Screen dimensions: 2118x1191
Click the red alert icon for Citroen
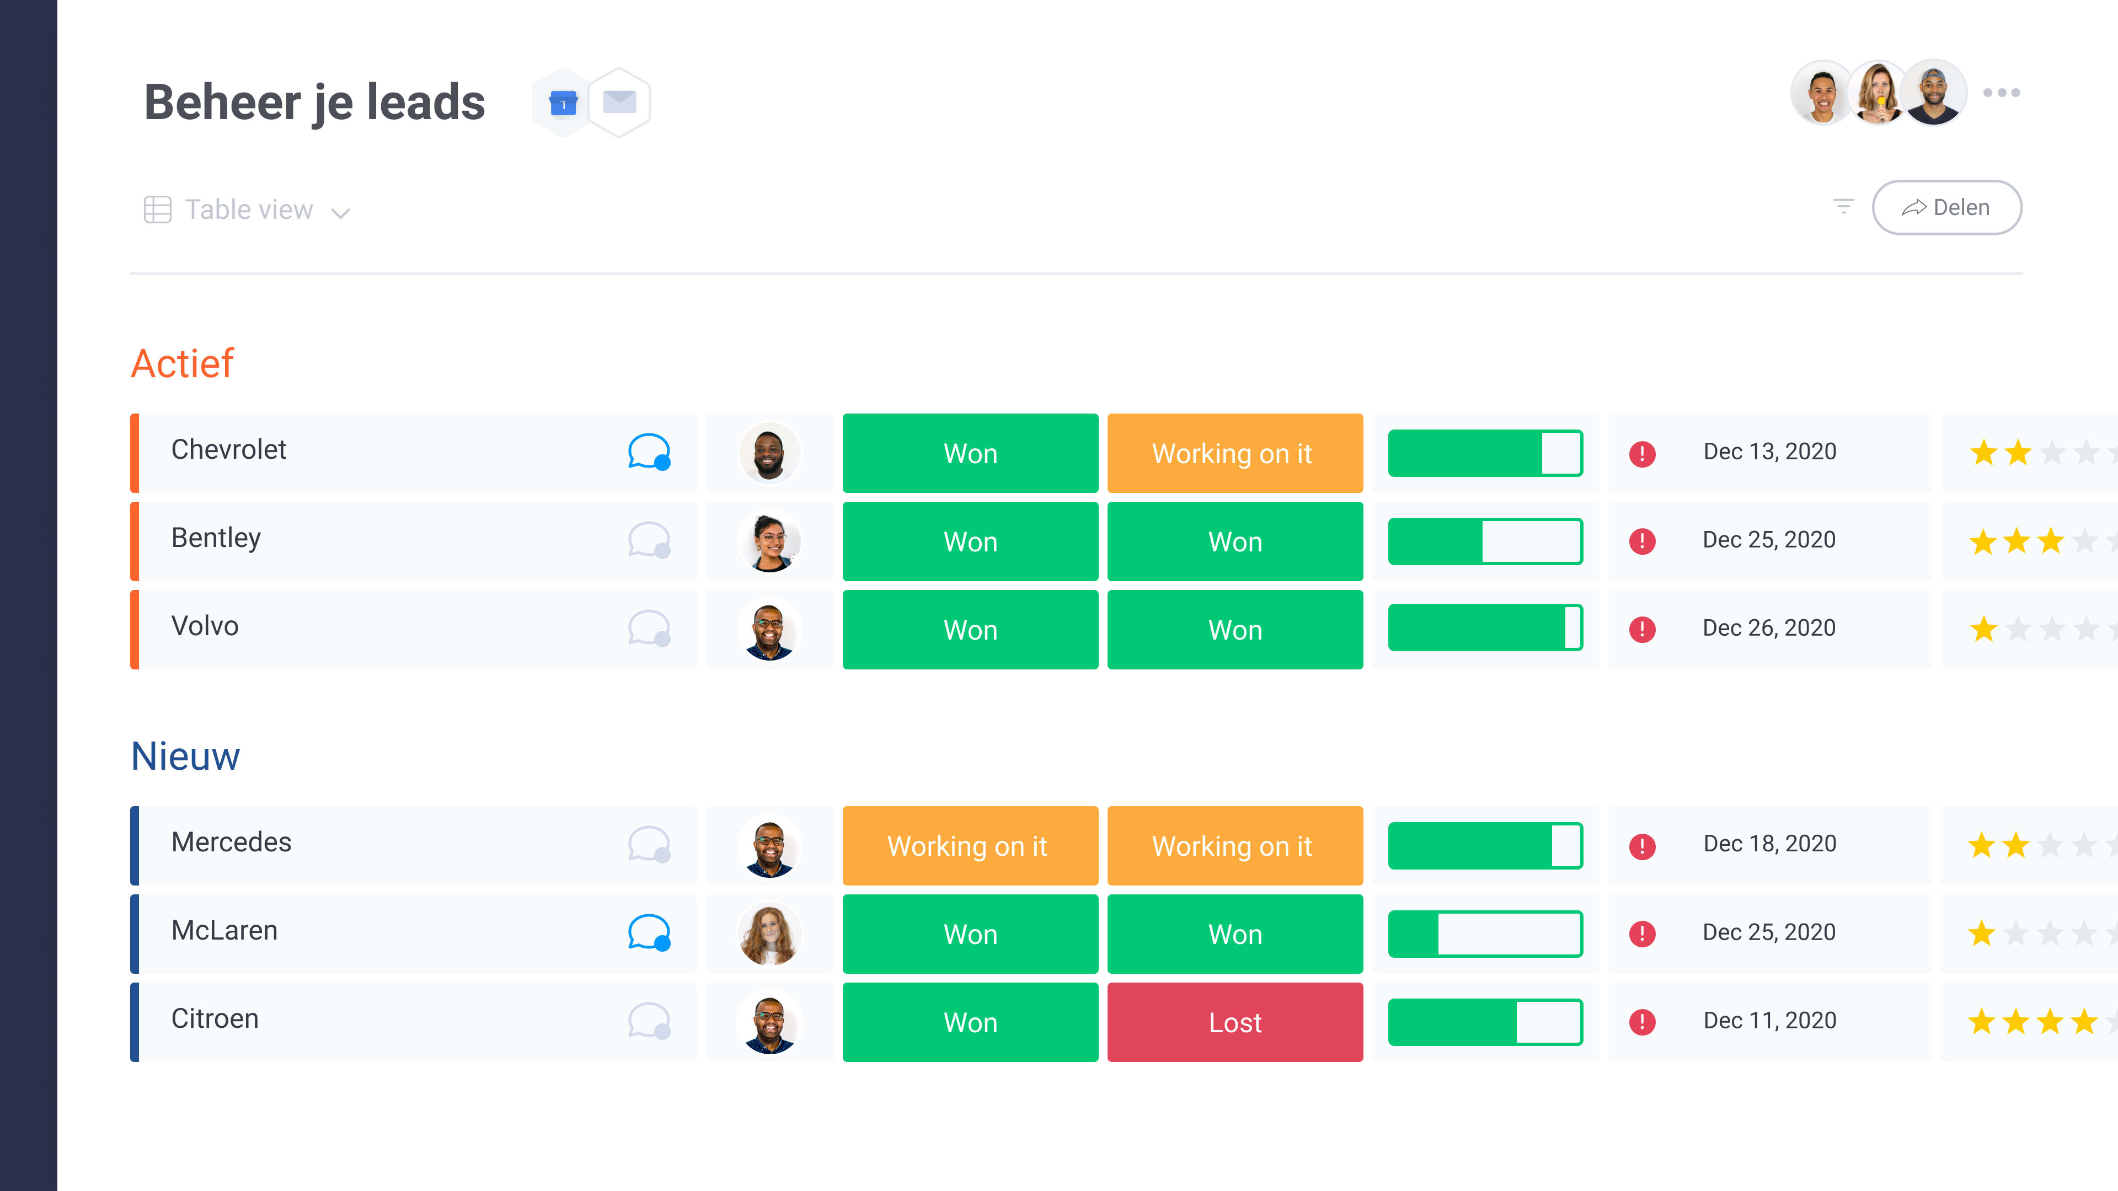(1642, 1022)
